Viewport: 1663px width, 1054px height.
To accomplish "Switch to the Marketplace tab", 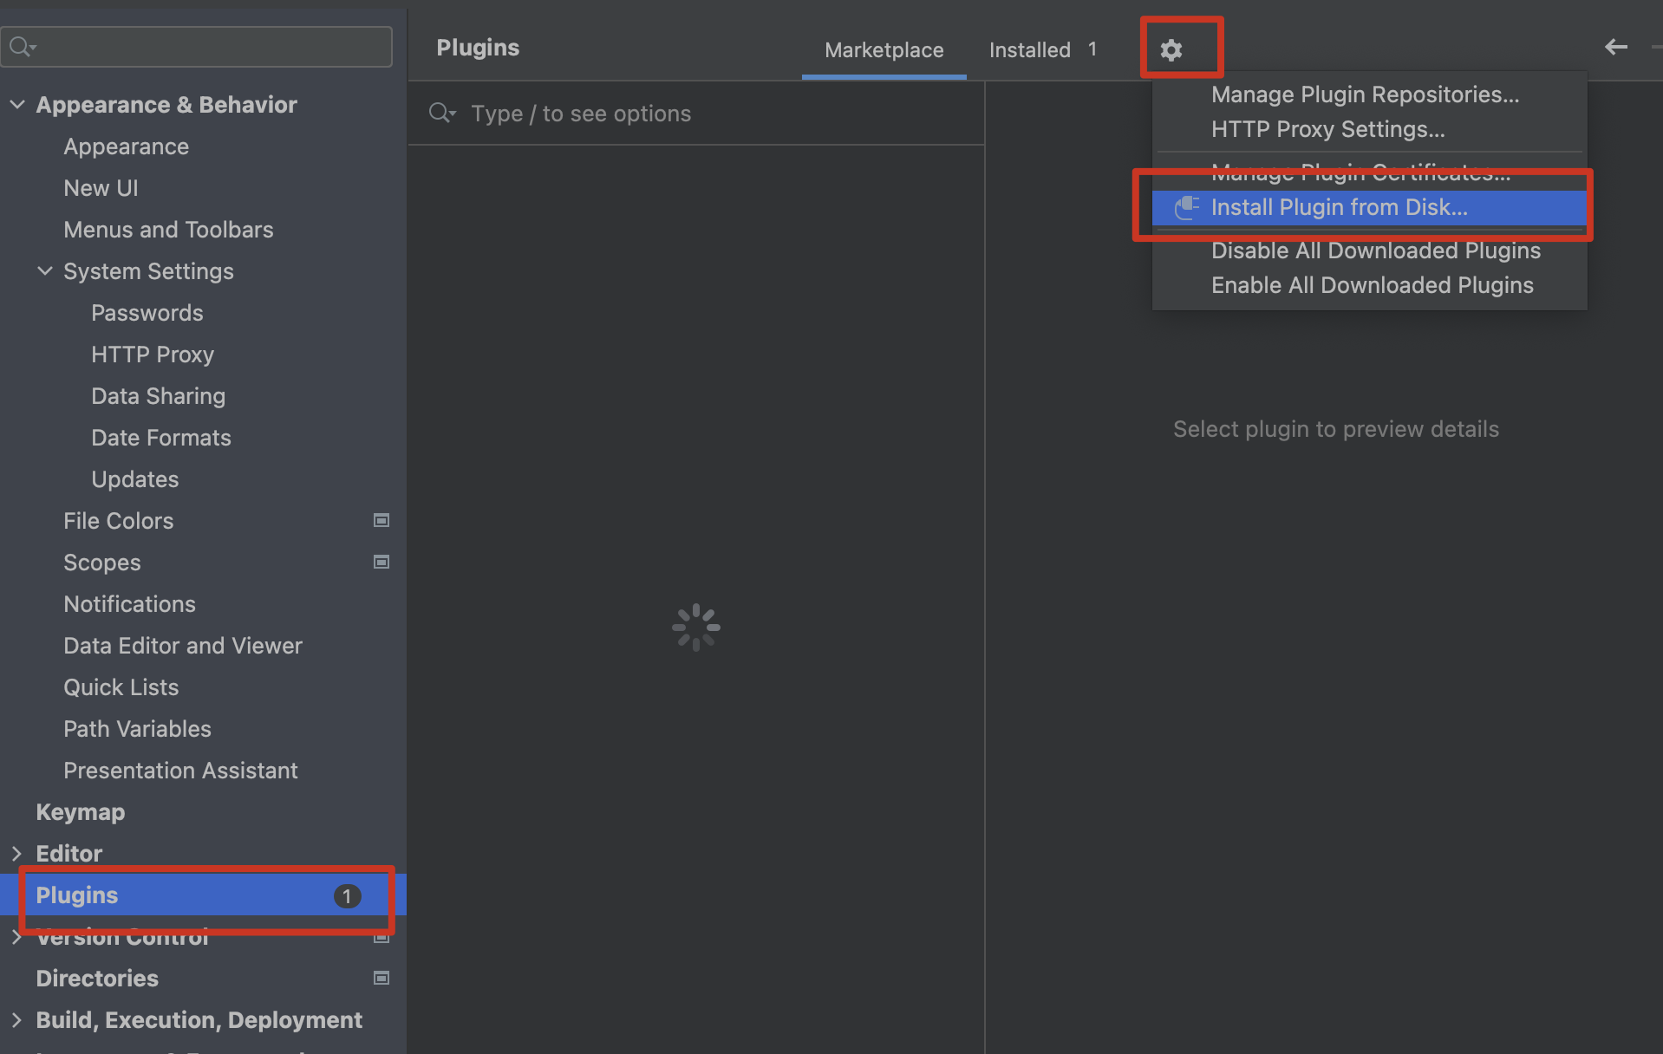I will click(x=884, y=50).
